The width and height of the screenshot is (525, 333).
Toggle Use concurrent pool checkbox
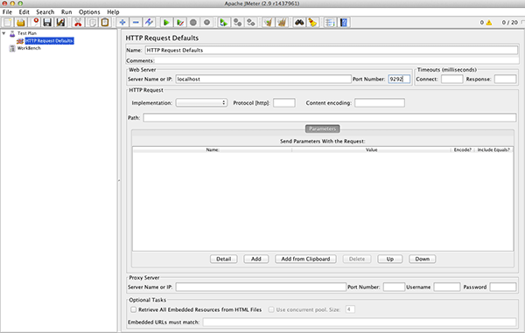click(x=271, y=309)
